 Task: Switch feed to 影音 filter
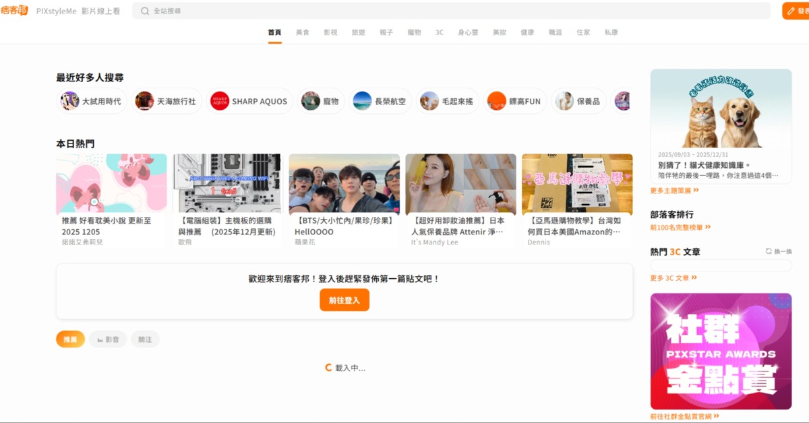click(108, 339)
